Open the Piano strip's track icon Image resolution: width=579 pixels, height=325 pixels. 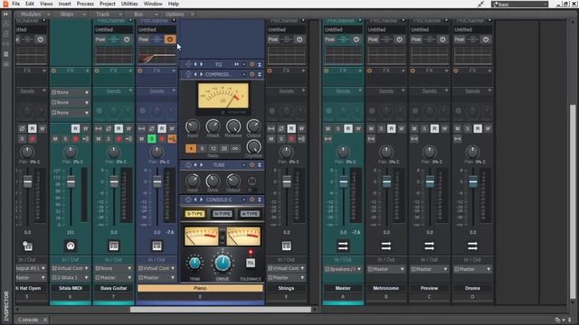pyautogui.click(x=157, y=246)
